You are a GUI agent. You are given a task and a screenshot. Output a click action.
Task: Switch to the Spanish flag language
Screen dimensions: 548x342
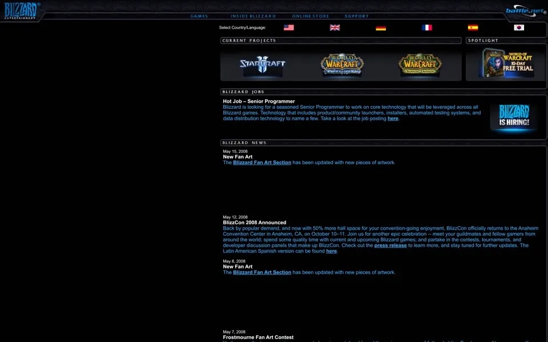coord(473,27)
